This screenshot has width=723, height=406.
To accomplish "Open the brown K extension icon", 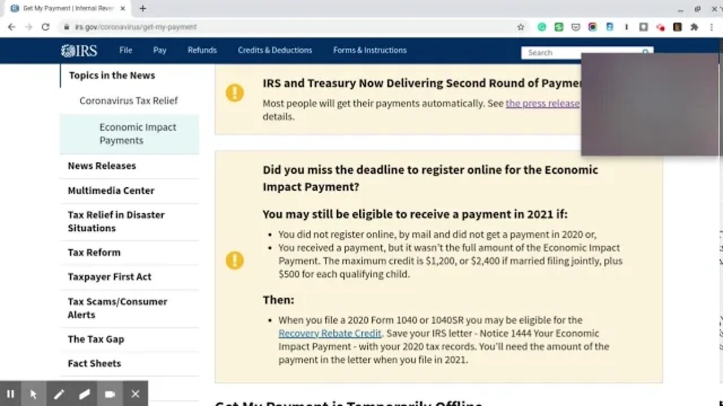I will click(x=677, y=27).
